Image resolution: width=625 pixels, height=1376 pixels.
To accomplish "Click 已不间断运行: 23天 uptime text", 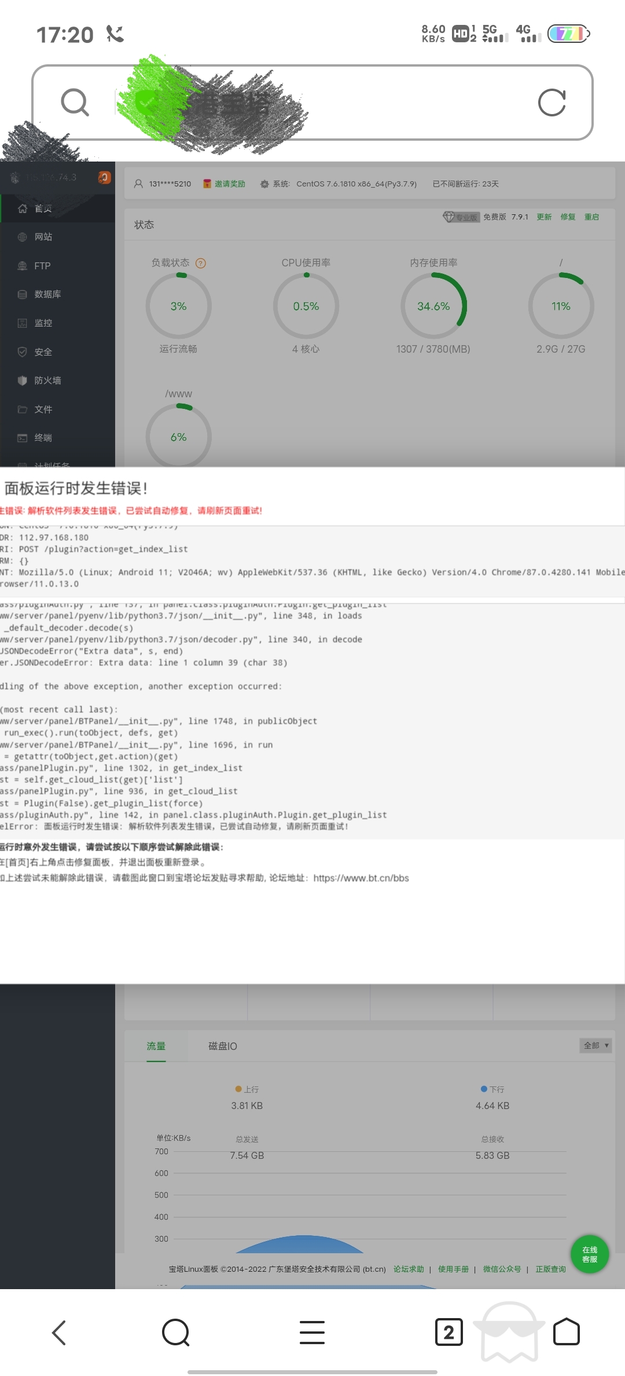I will pyautogui.click(x=465, y=184).
